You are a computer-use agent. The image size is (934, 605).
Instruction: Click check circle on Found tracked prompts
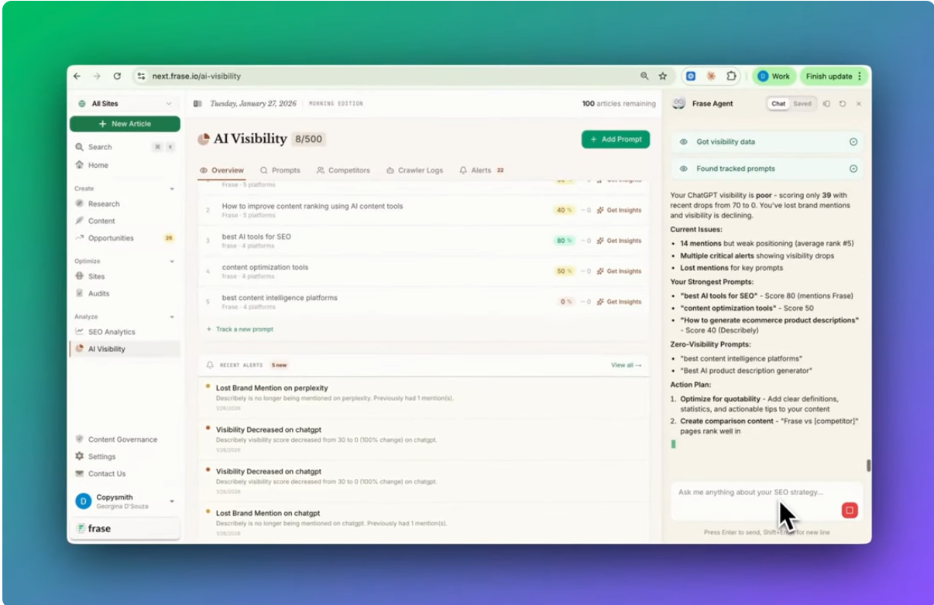853,169
